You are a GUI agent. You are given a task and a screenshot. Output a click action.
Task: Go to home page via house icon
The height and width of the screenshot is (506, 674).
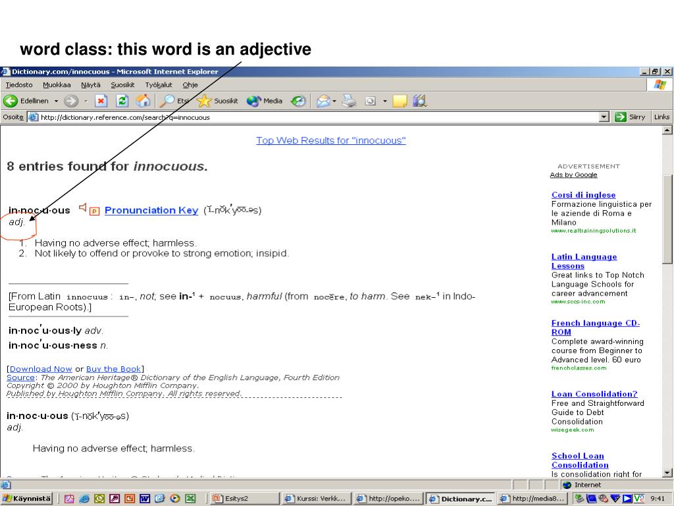click(143, 101)
